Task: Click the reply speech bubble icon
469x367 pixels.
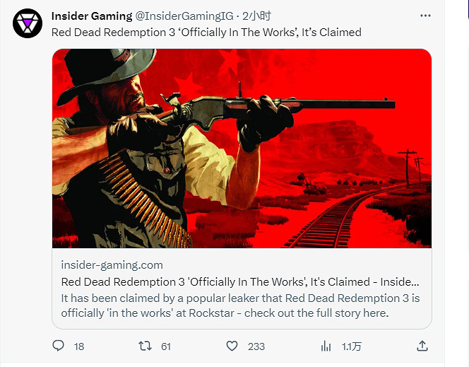Action: (59, 346)
